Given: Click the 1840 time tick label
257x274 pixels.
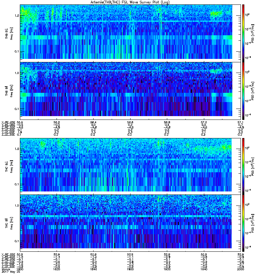Looking at the screenshot, I should point(93,269).
